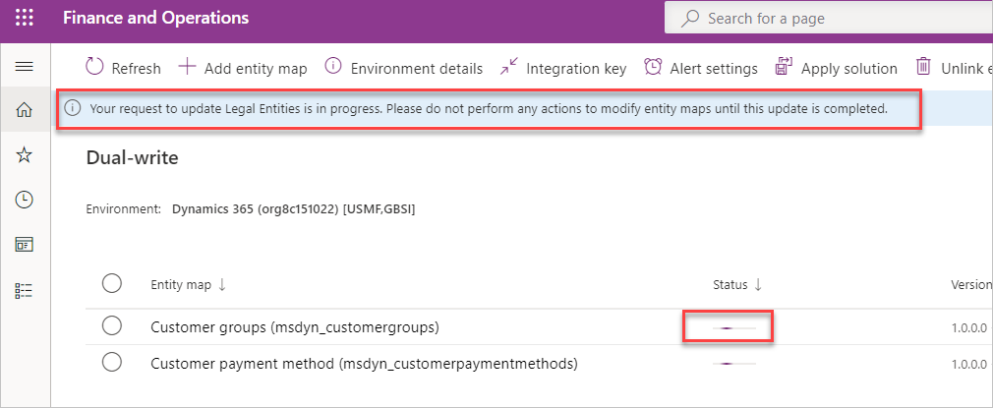Open Recent clock icon in sidebar
993x408 pixels.
[24, 201]
